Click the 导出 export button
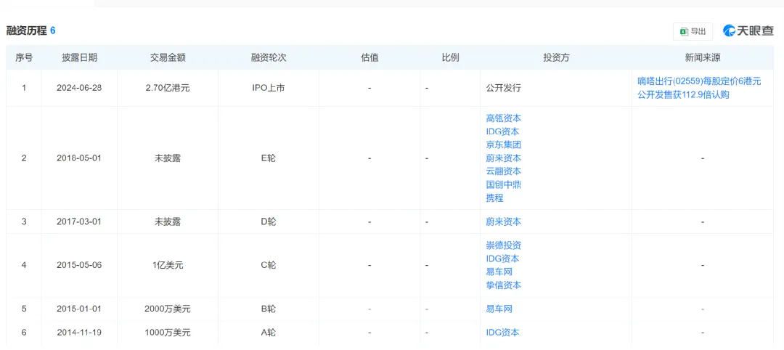The image size is (784, 350). click(x=693, y=31)
